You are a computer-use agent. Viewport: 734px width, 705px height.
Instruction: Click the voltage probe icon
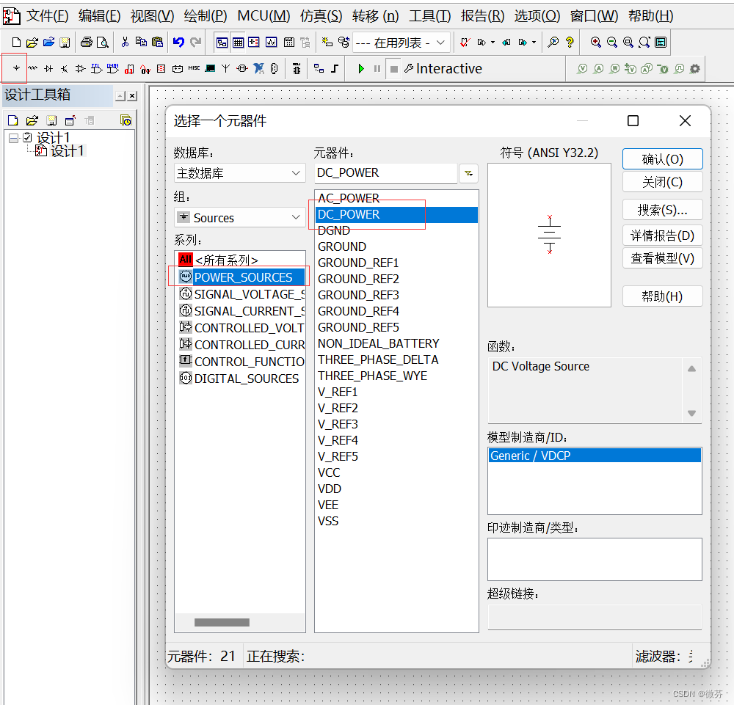(x=581, y=68)
